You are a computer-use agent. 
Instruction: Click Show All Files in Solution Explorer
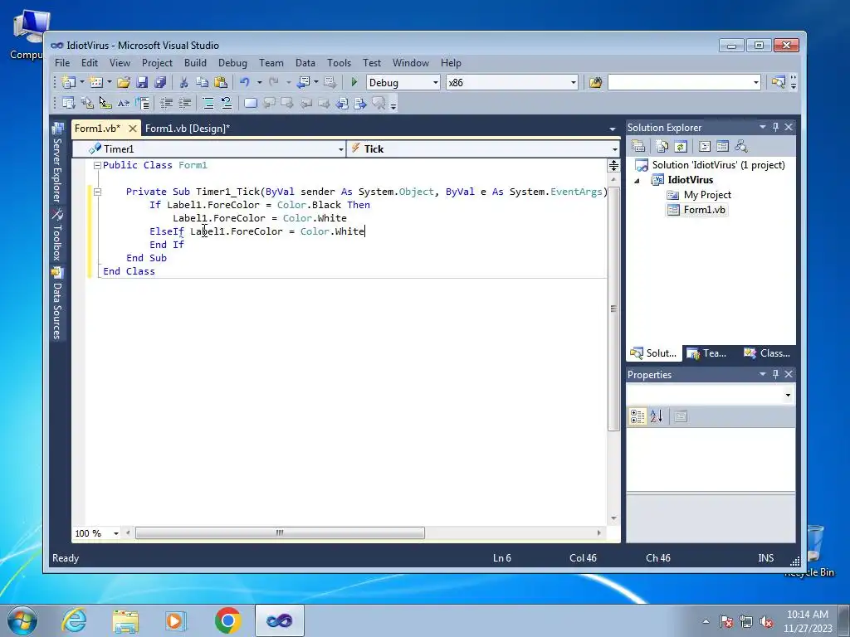[662, 146]
